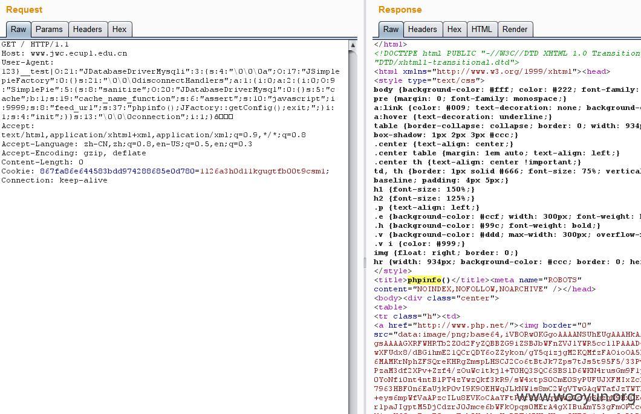Click the www.php.net href line in response
The width and height of the screenshot is (641, 414).
coord(483,325)
